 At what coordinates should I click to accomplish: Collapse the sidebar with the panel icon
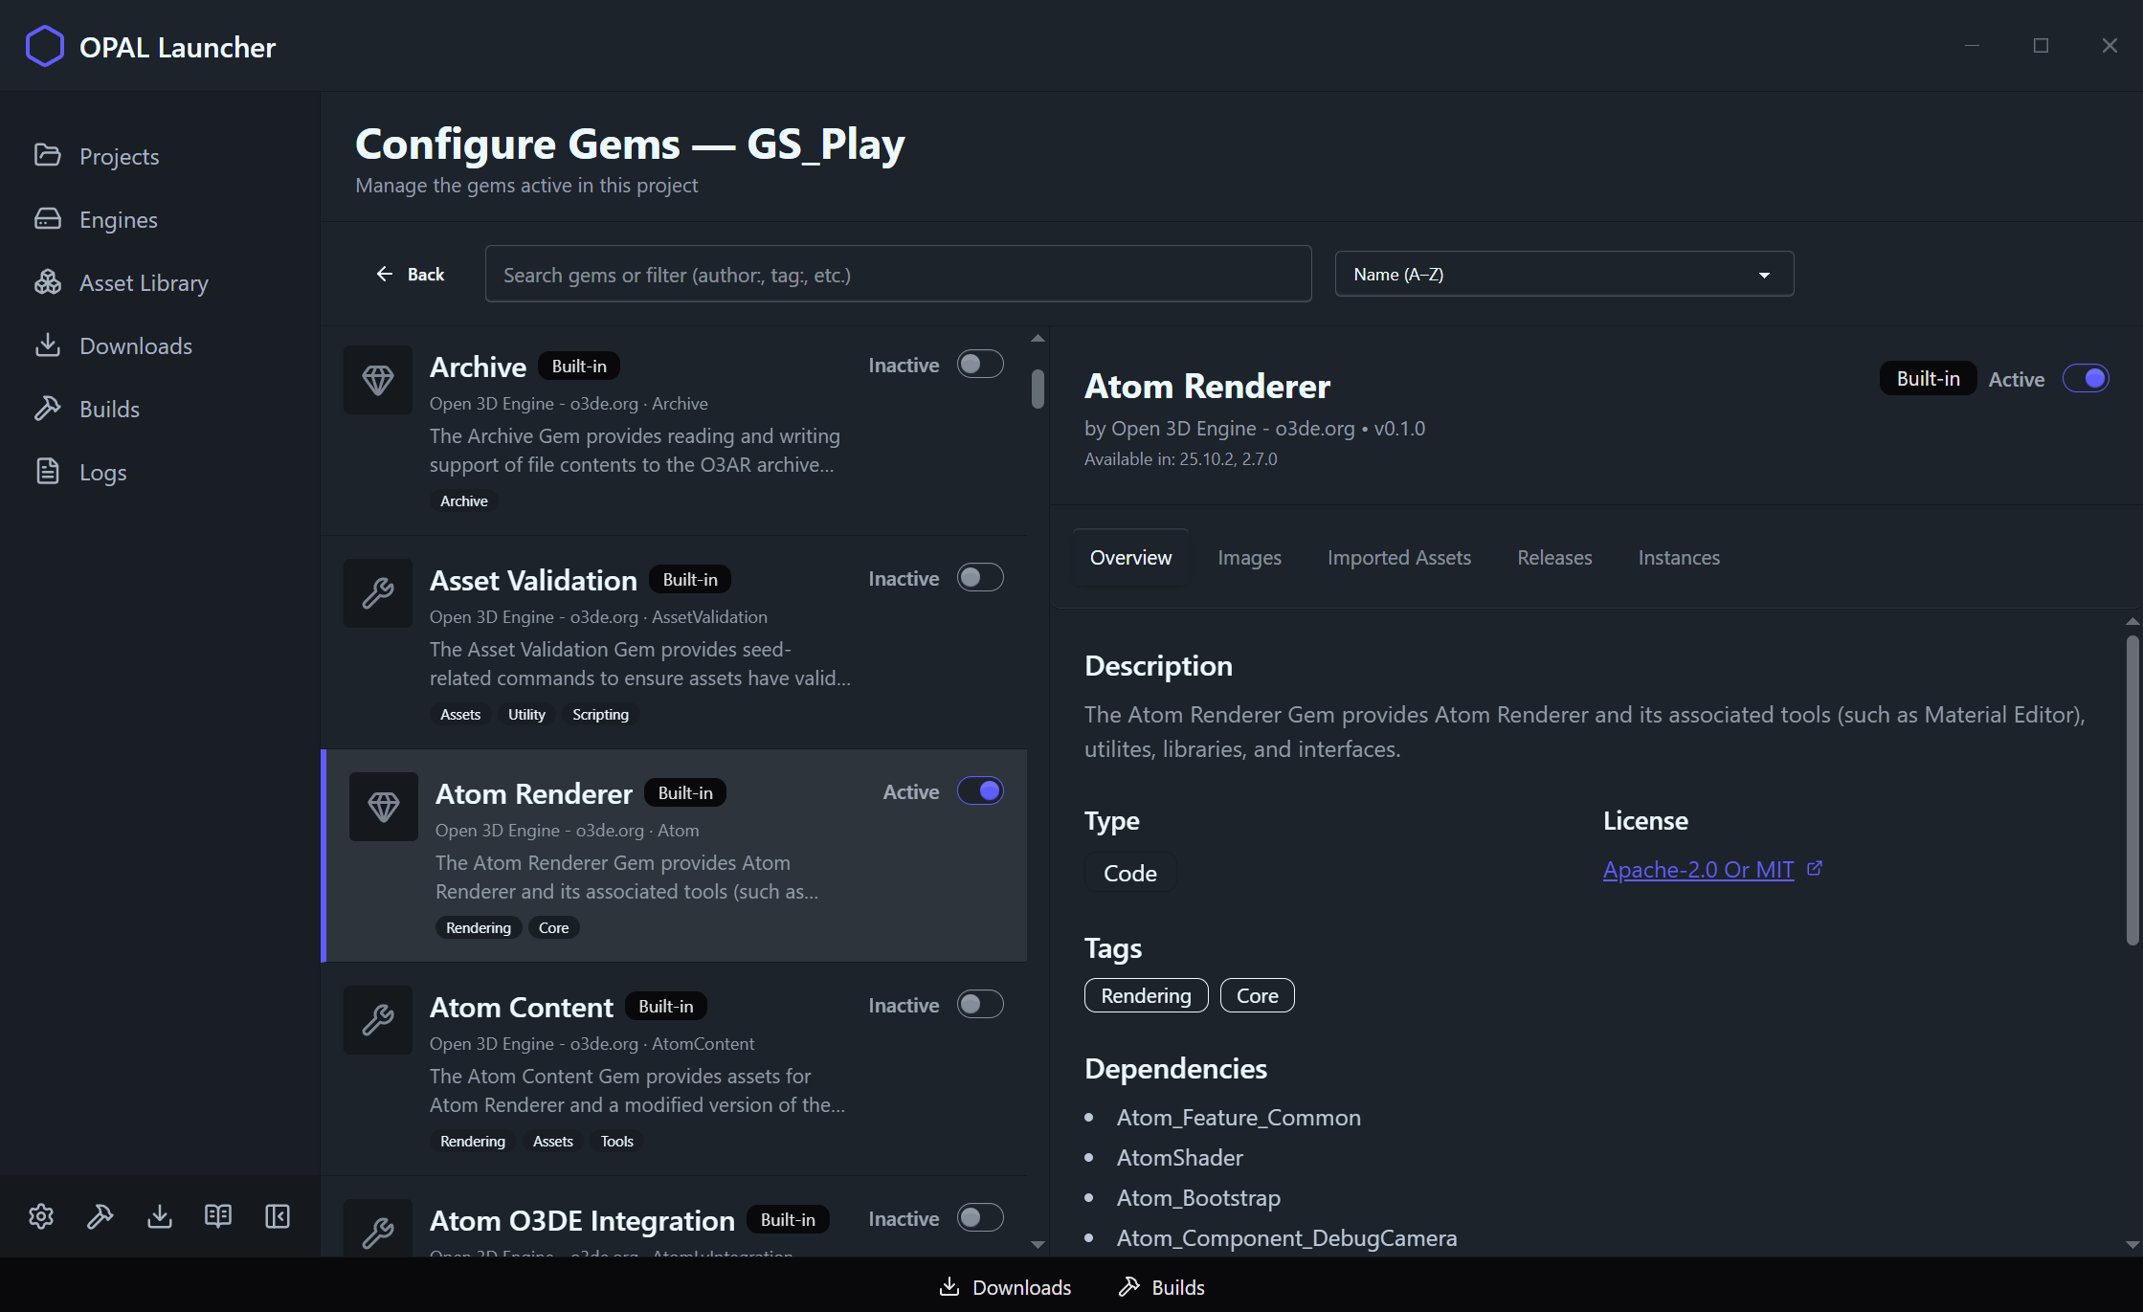pos(278,1216)
